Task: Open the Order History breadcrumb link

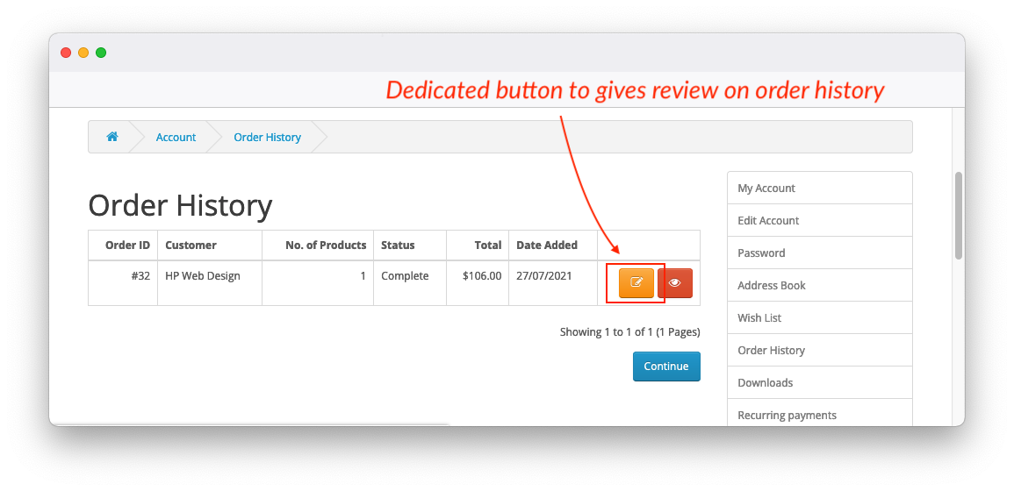Action: tap(267, 138)
